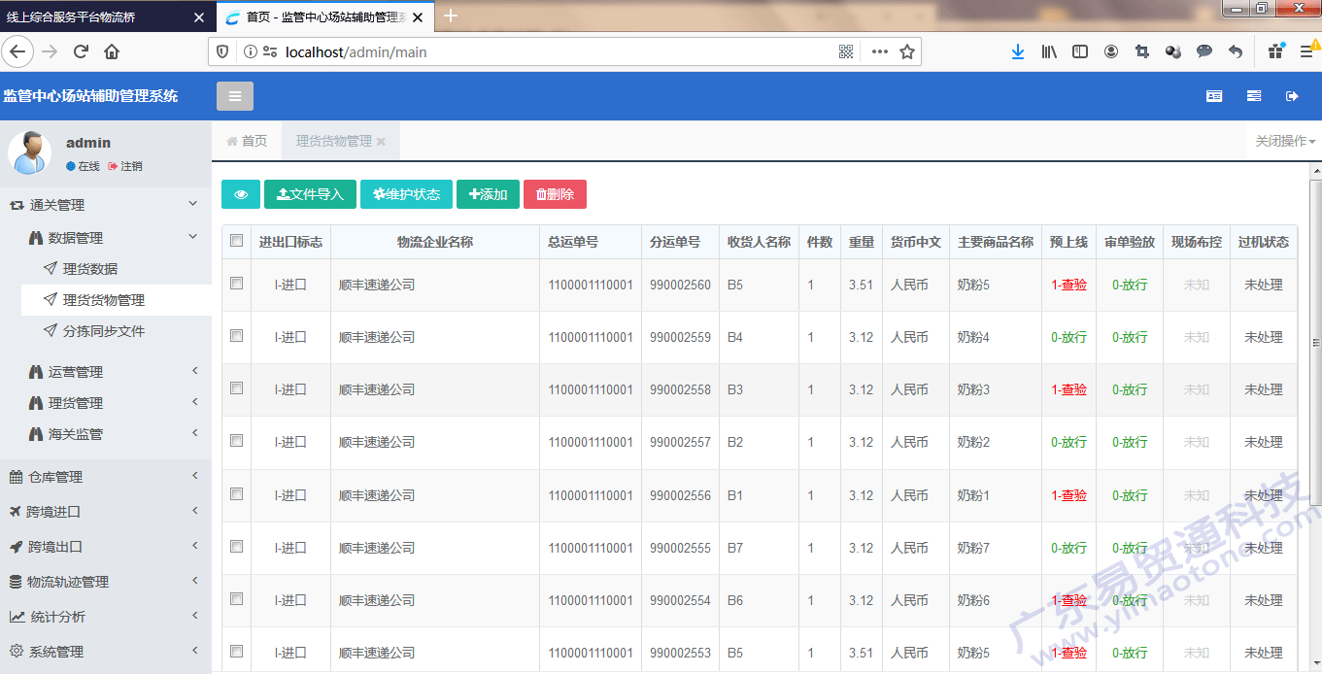The width and height of the screenshot is (1322, 674).
Task: Check the row with 分运单号 990002560
Action: click(236, 284)
